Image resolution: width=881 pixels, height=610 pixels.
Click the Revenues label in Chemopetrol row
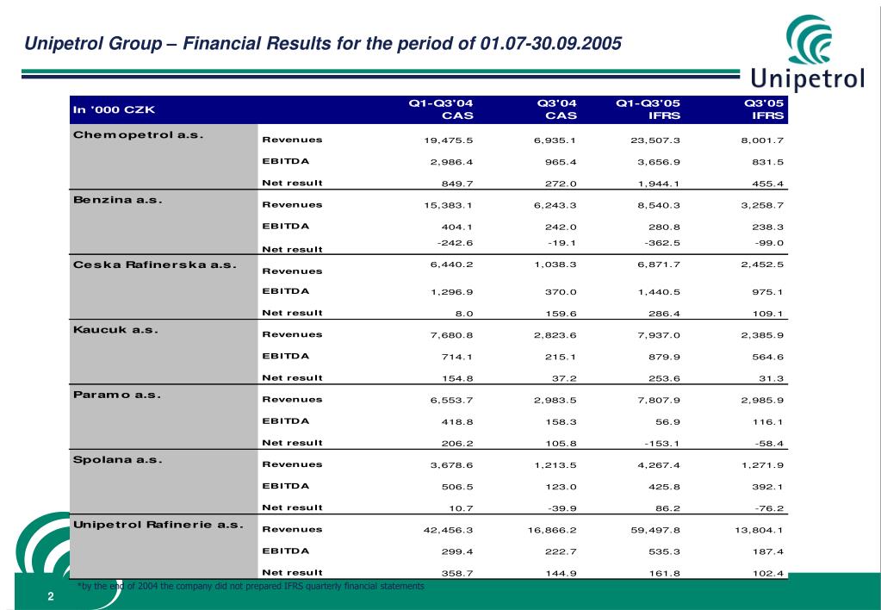coord(292,140)
